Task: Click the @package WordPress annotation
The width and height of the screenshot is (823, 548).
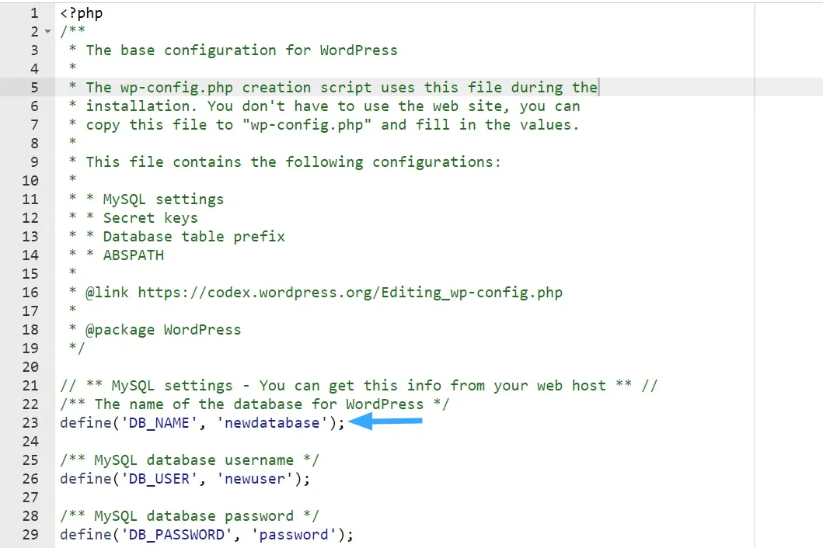Action: click(163, 330)
